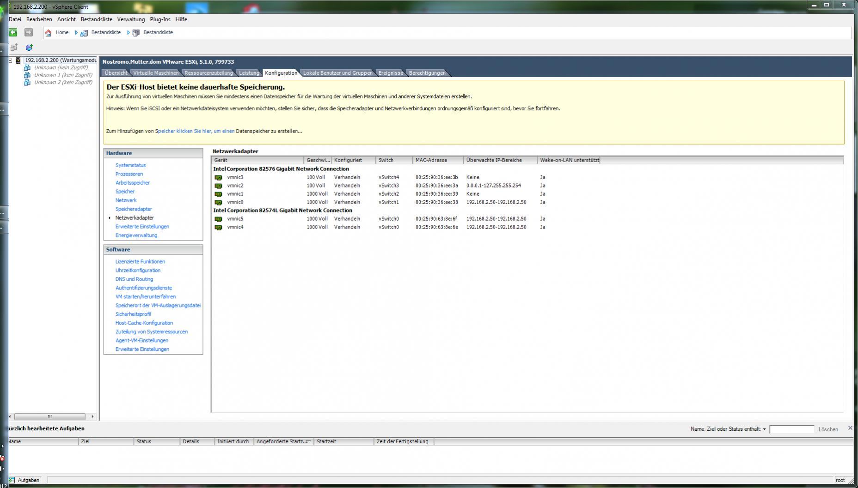Open the Bestandsliste menu
Screen dimensions: 858x488
(x=97, y=19)
